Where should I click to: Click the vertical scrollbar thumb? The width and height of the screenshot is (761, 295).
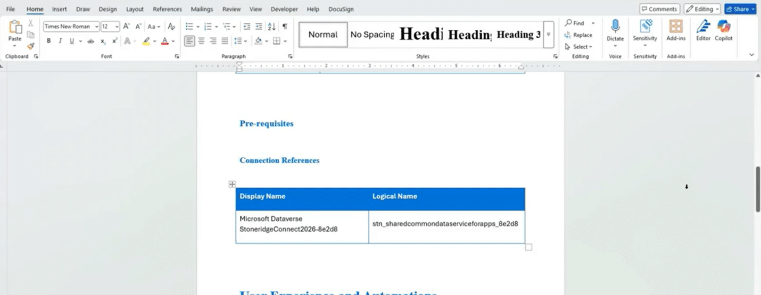(758, 189)
